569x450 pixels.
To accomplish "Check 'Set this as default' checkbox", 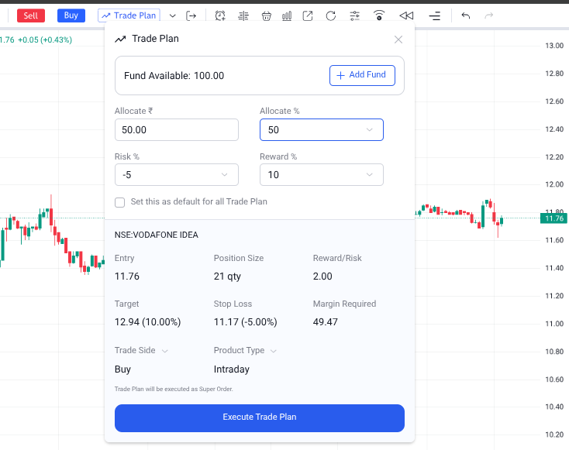I will [x=120, y=202].
